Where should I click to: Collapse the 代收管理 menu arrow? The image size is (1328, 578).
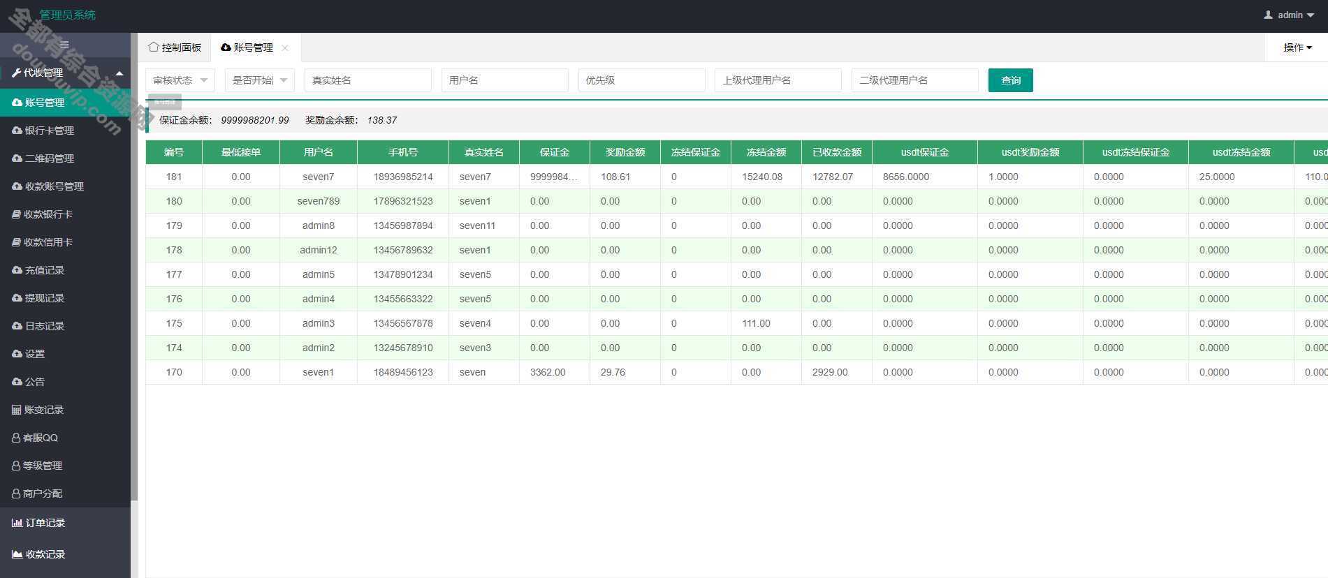tap(119, 73)
